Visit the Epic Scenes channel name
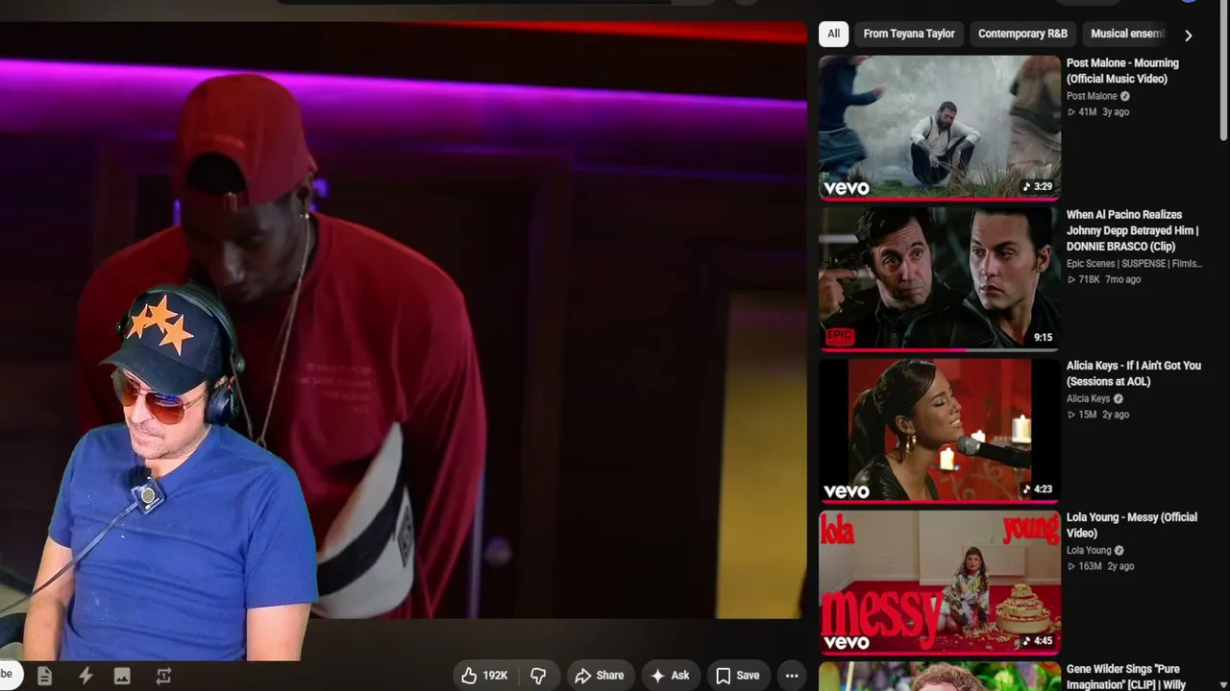This screenshot has width=1230, height=691. (x=1134, y=263)
